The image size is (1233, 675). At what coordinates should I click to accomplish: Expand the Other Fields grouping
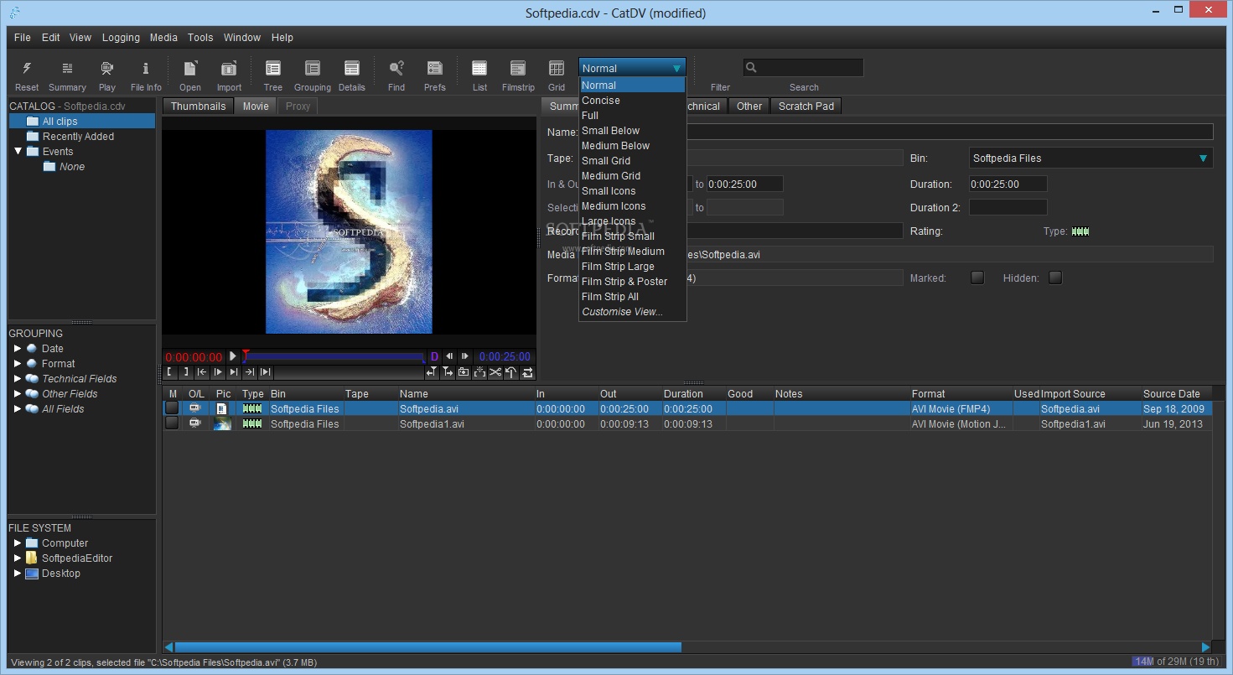(18, 394)
